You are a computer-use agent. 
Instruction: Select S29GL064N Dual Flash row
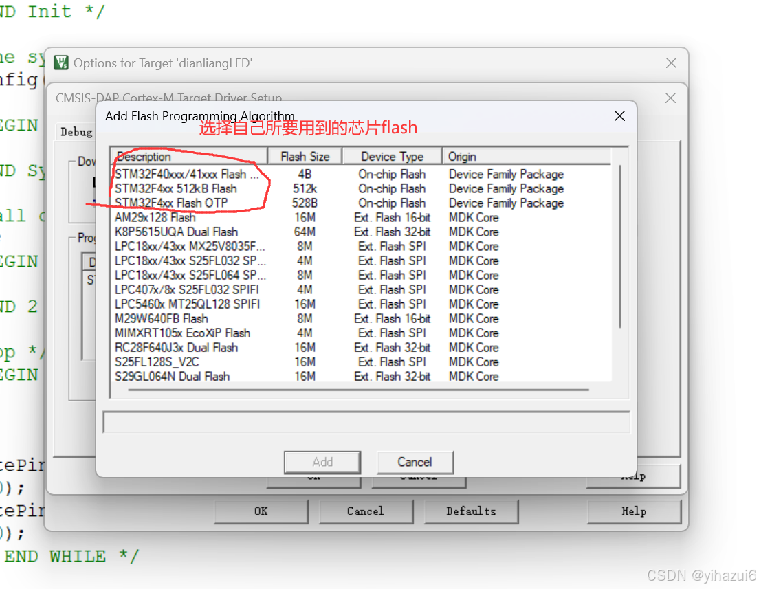tap(362, 377)
